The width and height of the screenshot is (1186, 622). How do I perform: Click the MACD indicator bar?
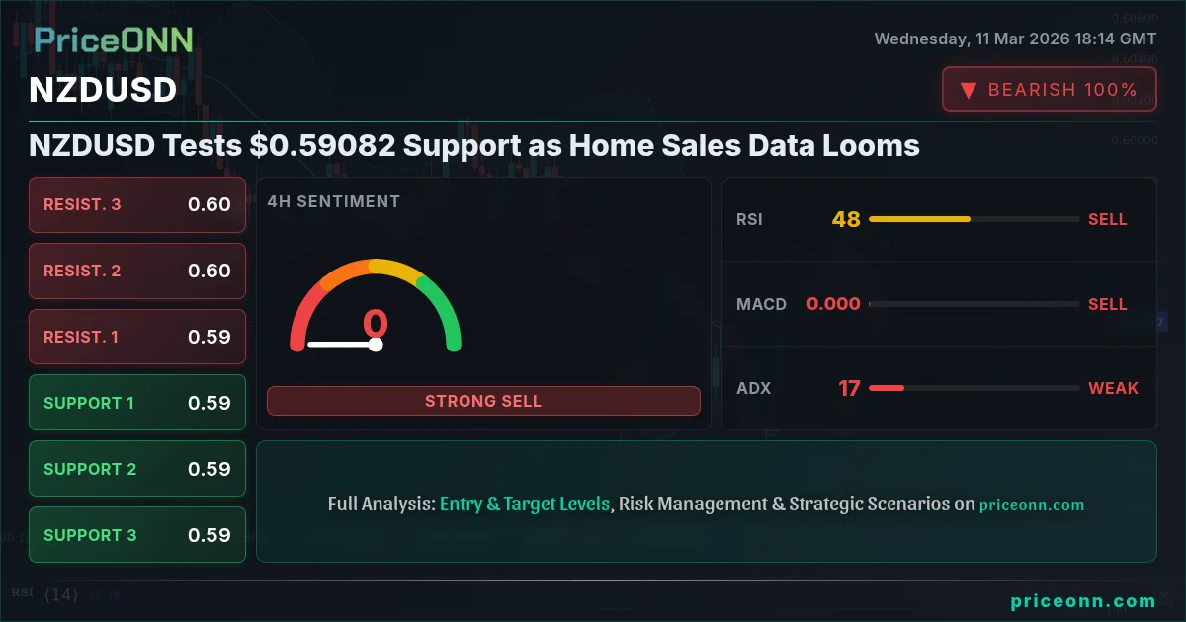tap(974, 304)
